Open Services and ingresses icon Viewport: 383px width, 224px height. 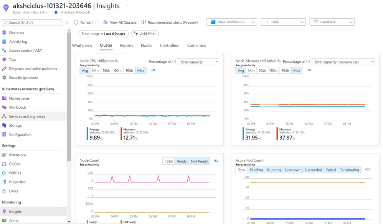[4, 116]
